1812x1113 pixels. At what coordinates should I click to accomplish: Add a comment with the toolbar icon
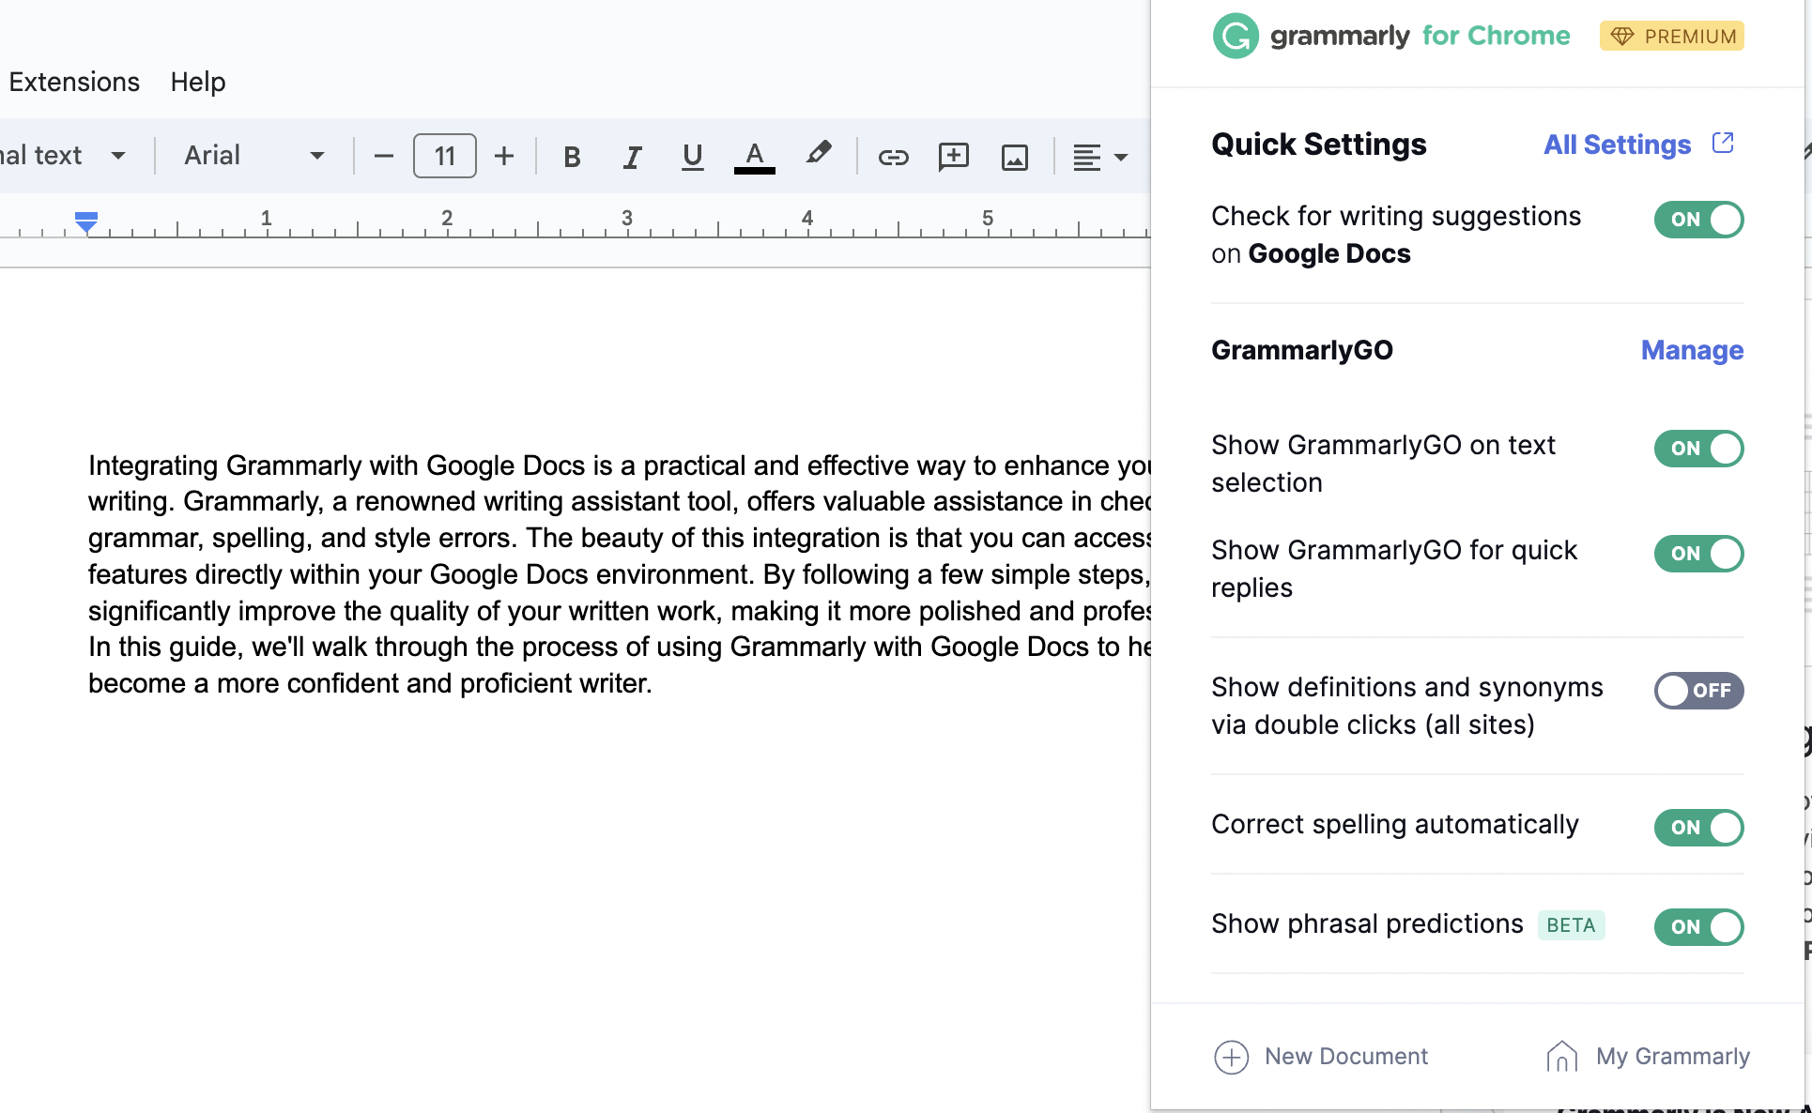[x=954, y=157]
